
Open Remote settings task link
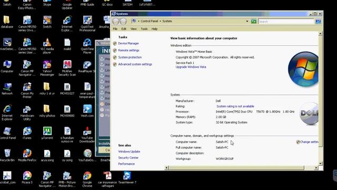coord(128,50)
